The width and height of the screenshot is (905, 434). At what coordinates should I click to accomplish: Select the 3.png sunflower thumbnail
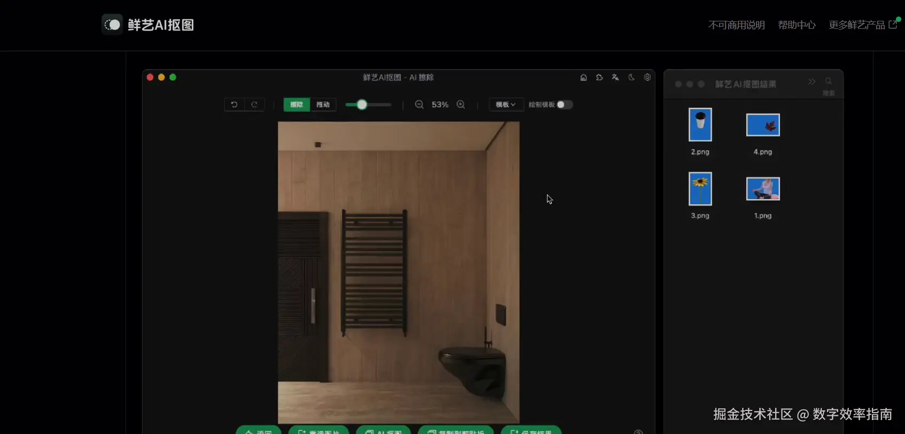pyautogui.click(x=700, y=188)
